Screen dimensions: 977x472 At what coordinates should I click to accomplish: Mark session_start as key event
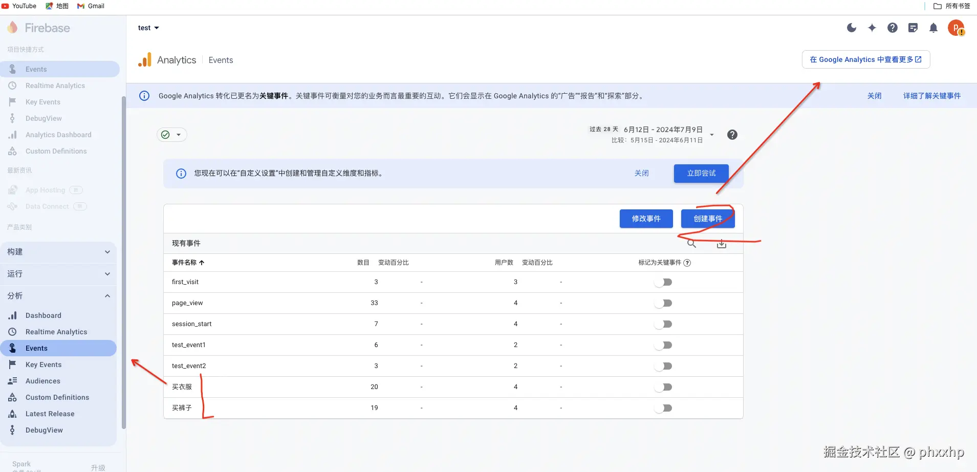click(663, 324)
